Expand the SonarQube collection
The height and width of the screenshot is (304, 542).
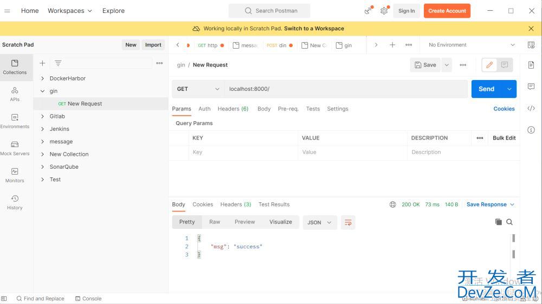42,167
